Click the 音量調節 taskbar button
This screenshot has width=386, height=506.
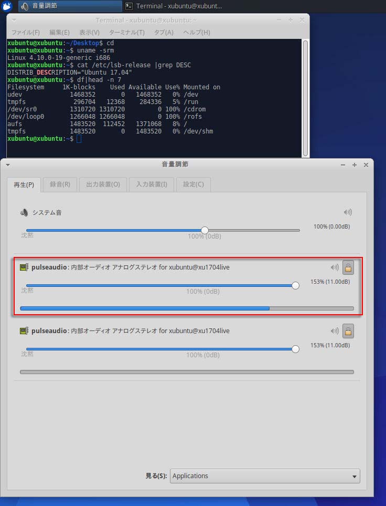[70, 6]
